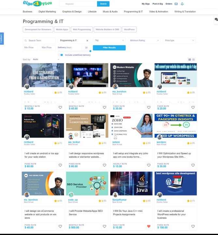The height and width of the screenshot is (235, 218).
Task: Open the notifications bell icon
Action: pos(182,4)
